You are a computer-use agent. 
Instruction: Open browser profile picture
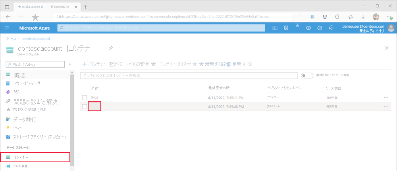(376, 17)
